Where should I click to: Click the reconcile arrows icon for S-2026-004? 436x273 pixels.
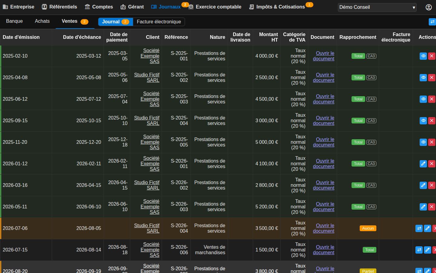pyautogui.click(x=419, y=228)
